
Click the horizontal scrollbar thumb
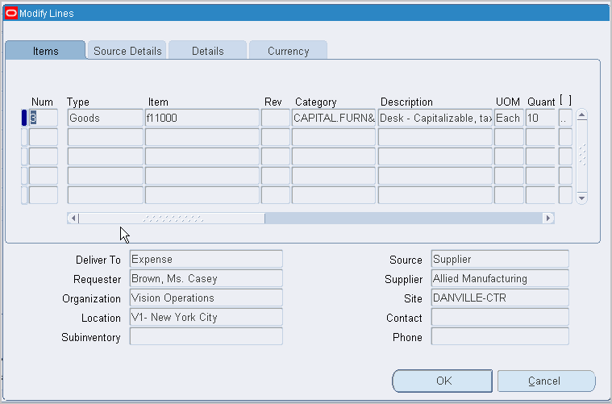(x=172, y=219)
